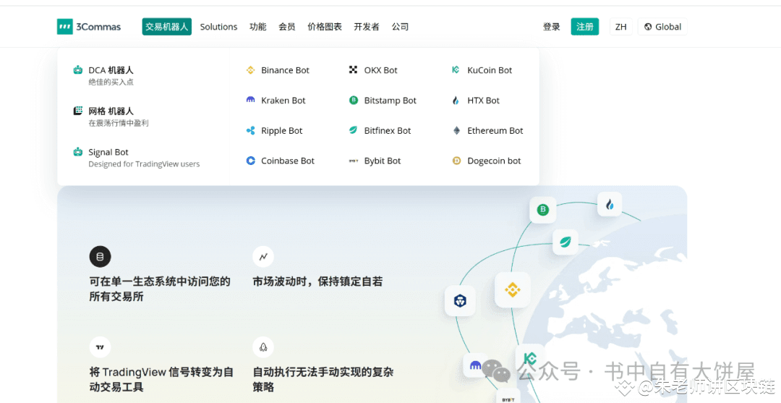The image size is (781, 403).
Task: Open the ZH language selector
Action: (x=620, y=27)
